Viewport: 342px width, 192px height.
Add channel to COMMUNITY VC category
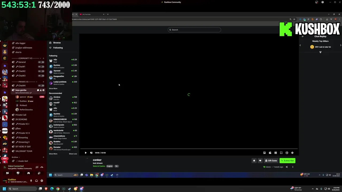tap(43, 58)
